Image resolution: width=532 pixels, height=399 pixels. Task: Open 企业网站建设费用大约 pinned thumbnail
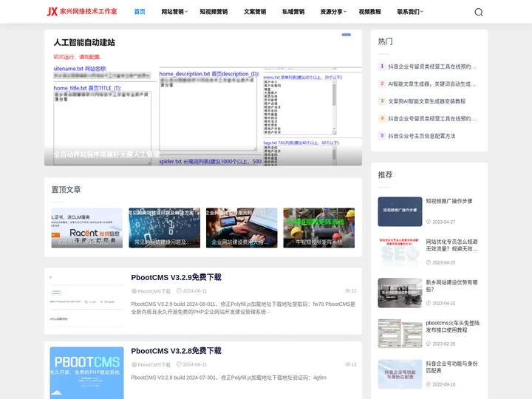point(242,228)
